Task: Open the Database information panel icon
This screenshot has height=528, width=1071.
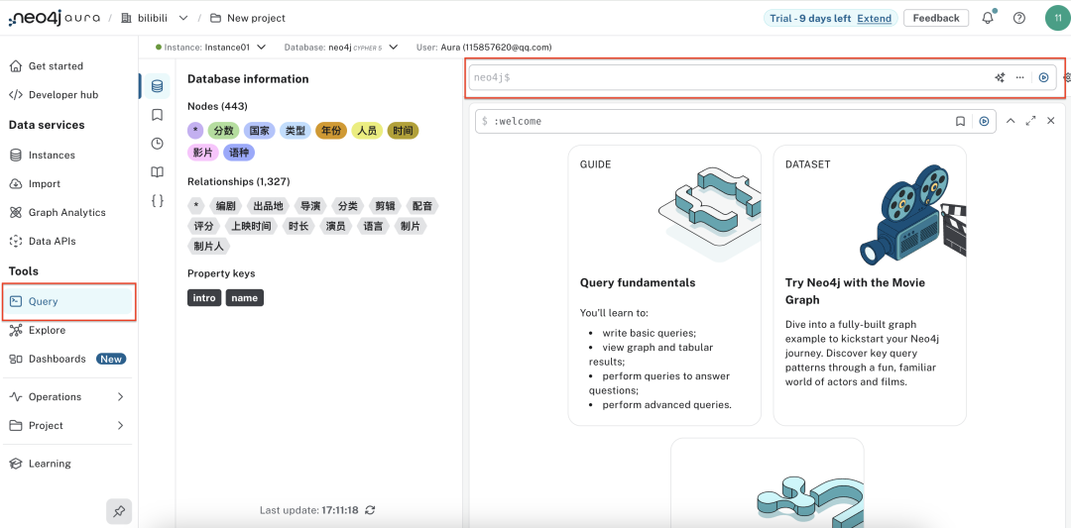Action: 157,87
